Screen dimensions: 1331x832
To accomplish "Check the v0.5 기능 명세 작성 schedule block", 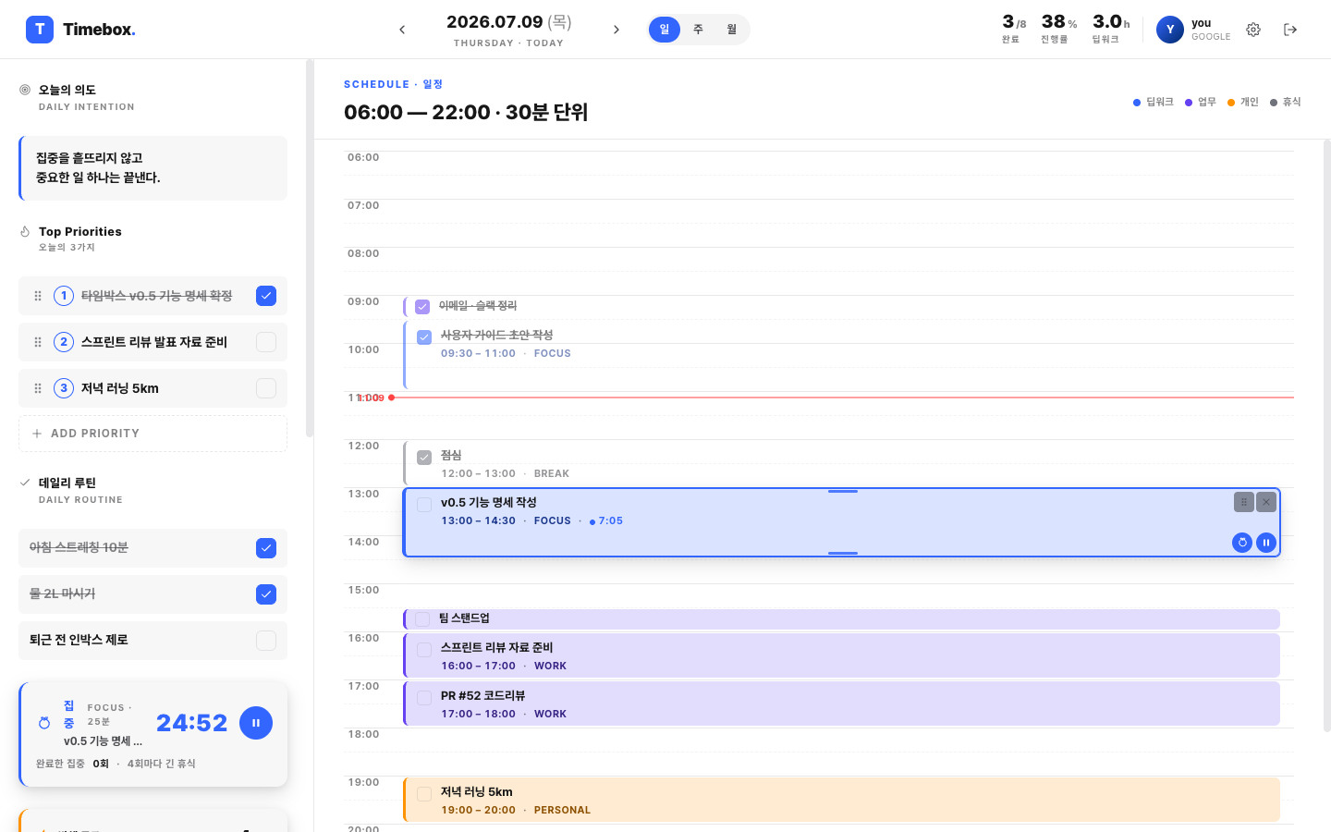I will (x=424, y=505).
